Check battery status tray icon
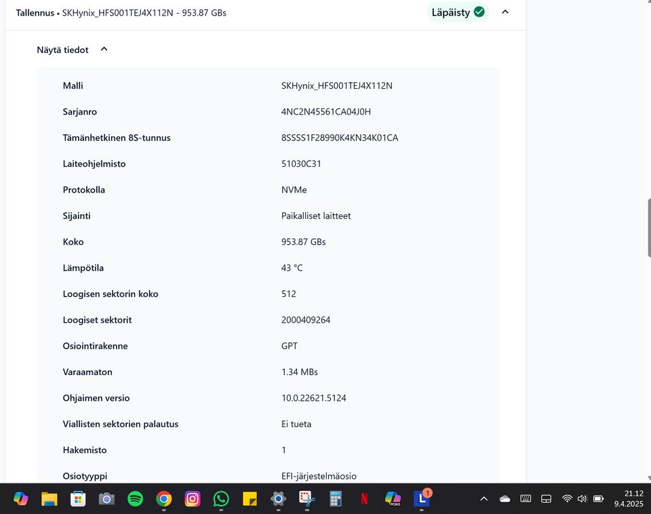The width and height of the screenshot is (651, 514). coord(598,498)
